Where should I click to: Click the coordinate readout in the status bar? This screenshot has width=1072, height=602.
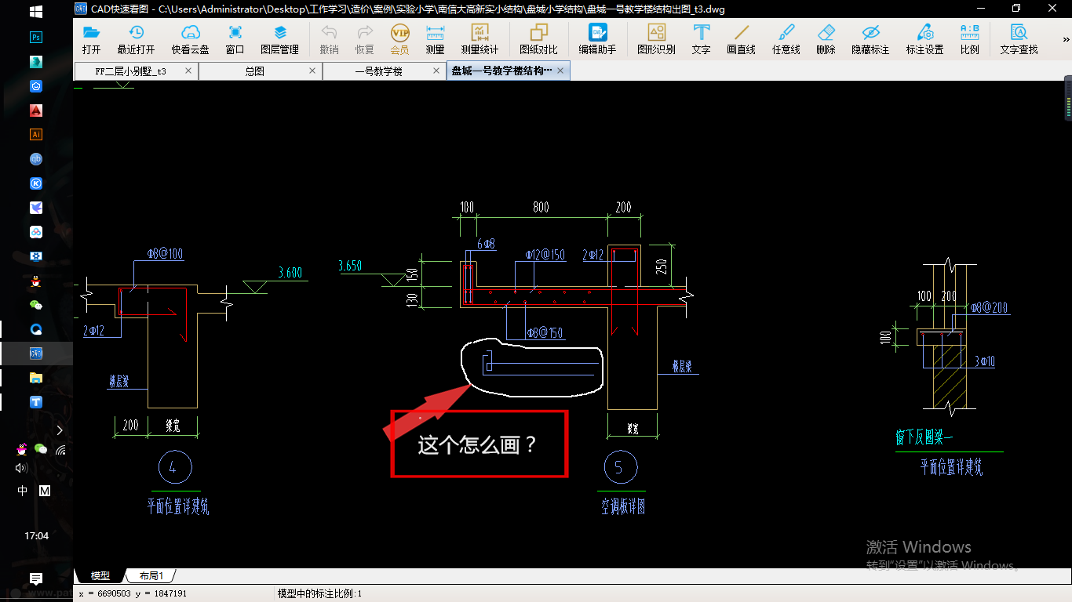[132, 593]
